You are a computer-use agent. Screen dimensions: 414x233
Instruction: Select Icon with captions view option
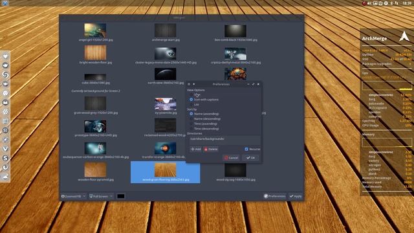[x=204, y=100]
